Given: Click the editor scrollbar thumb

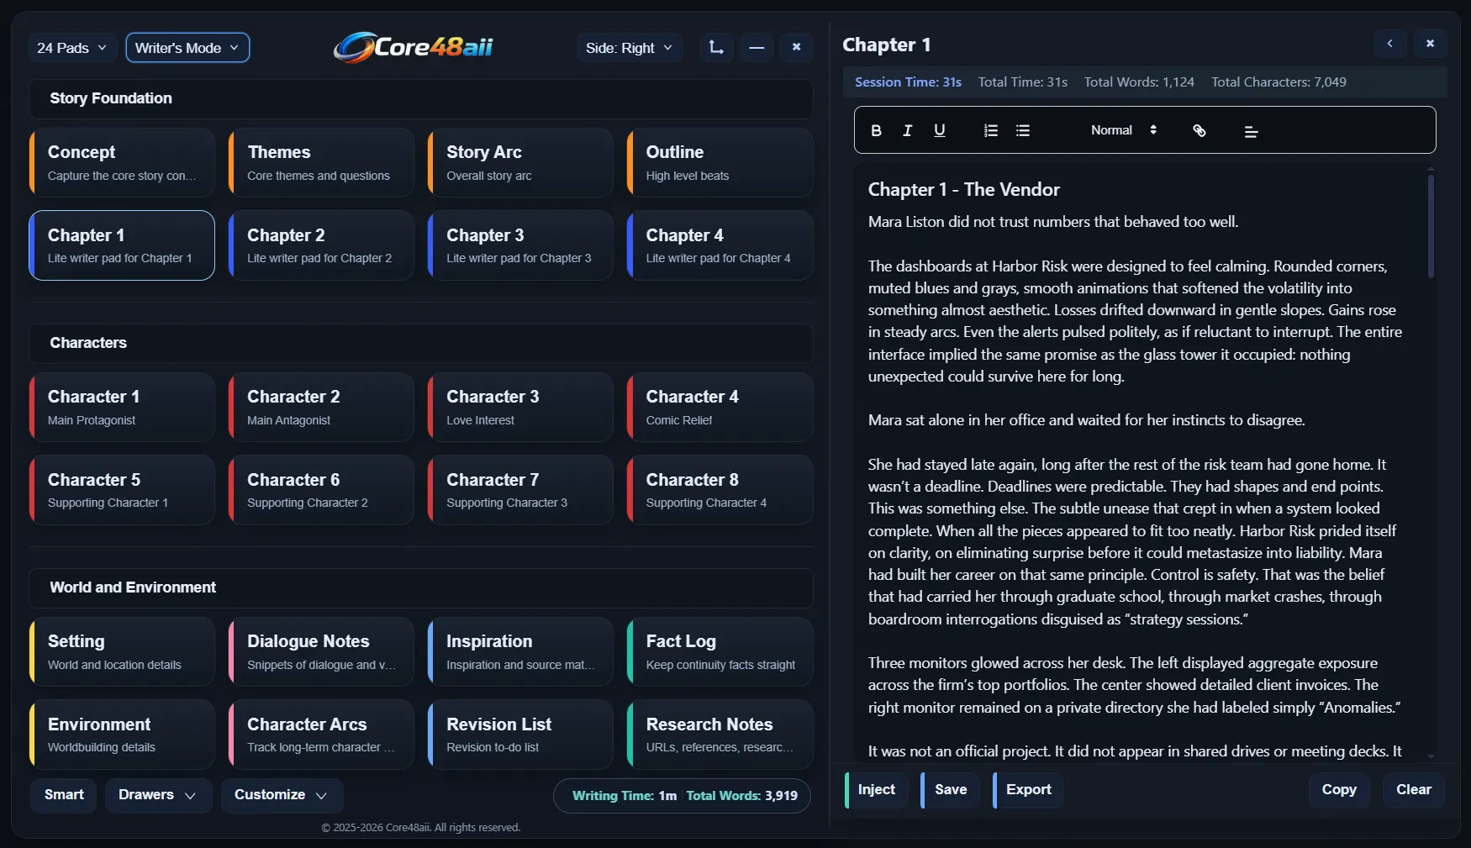Looking at the screenshot, I should (1431, 225).
